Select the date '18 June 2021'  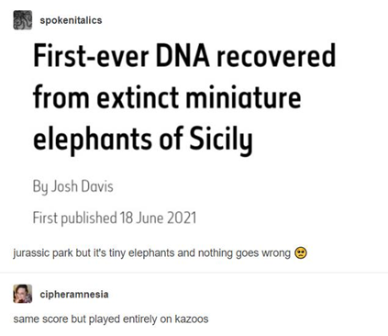(158, 218)
